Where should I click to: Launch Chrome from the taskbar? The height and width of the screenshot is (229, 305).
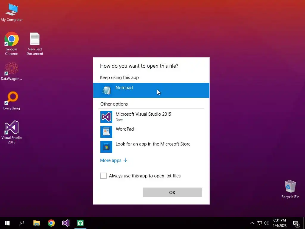51,223
